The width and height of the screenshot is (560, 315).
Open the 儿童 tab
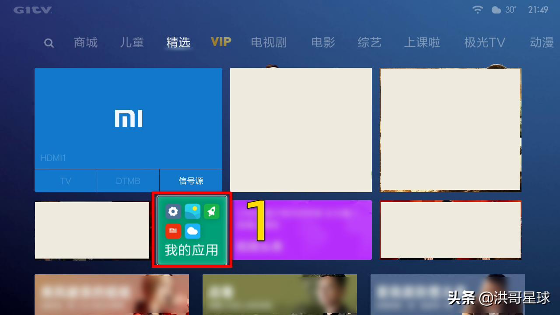(x=132, y=42)
